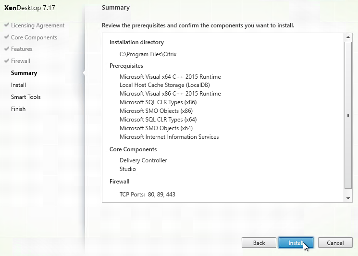The image size is (358, 256).
Task: Click the summary scrollbar down arrow
Action: tap(348, 198)
